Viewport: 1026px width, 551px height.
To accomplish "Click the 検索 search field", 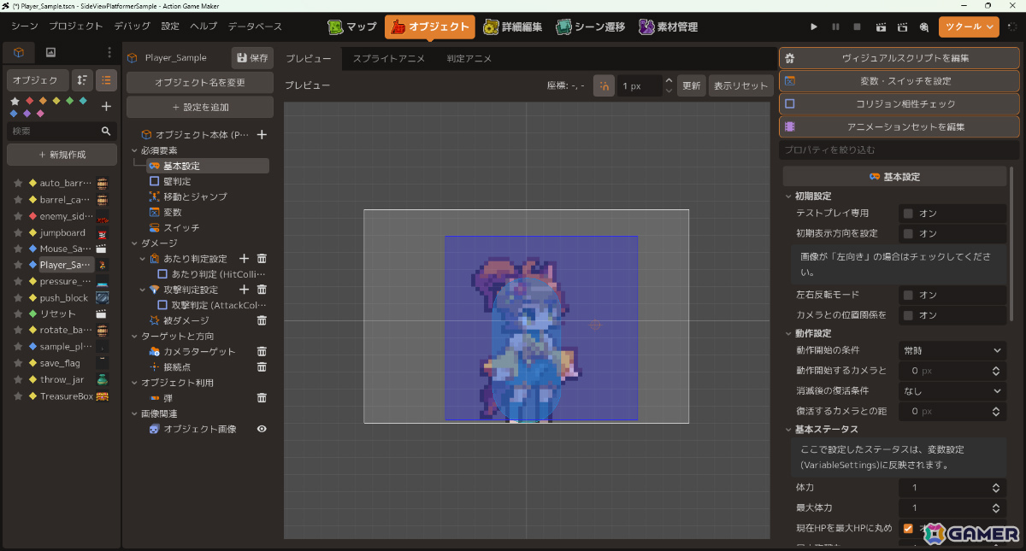I will 62,132.
